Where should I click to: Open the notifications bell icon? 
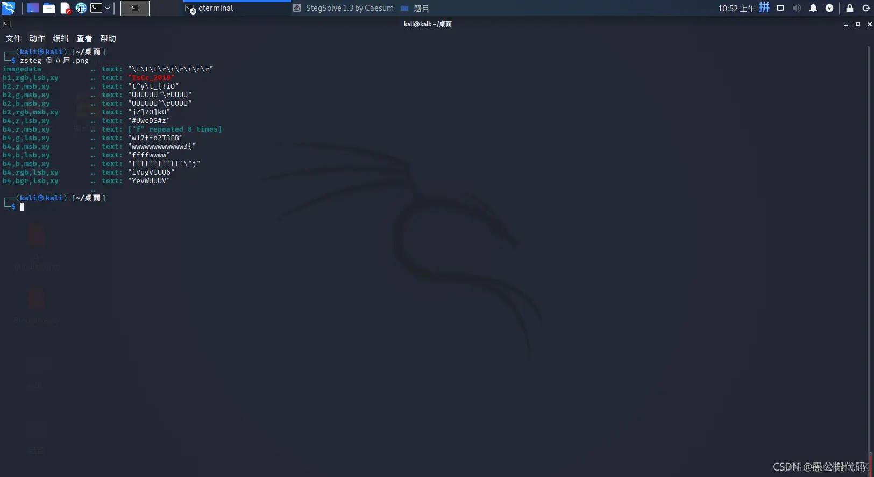[813, 8]
